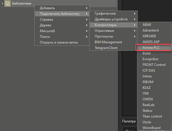Expand the Библиотеки tree node

click(2, 3)
